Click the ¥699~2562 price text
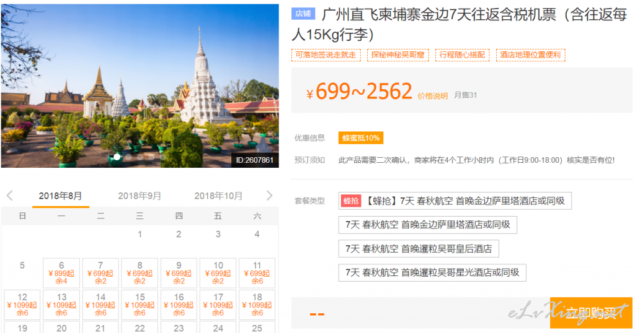Image resolution: width=635 pixels, height=333 pixels. 360,92
